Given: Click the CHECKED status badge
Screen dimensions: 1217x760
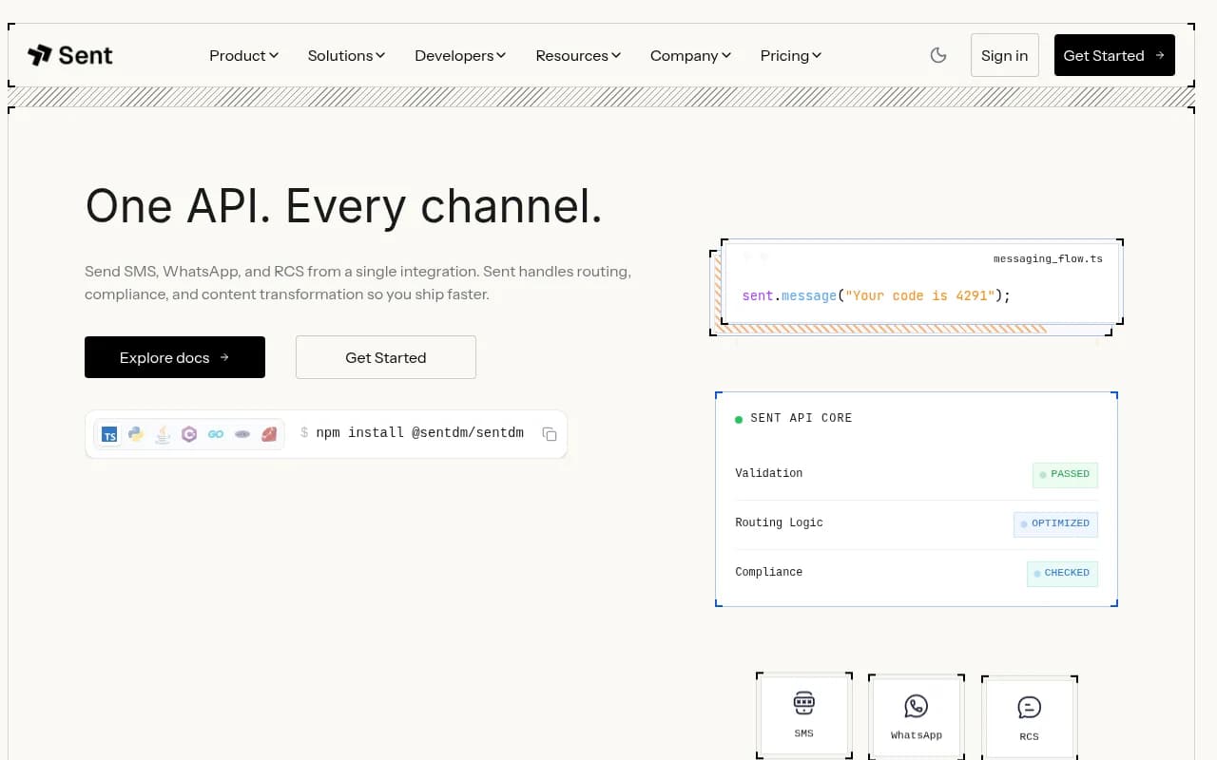Looking at the screenshot, I should 1062,573.
